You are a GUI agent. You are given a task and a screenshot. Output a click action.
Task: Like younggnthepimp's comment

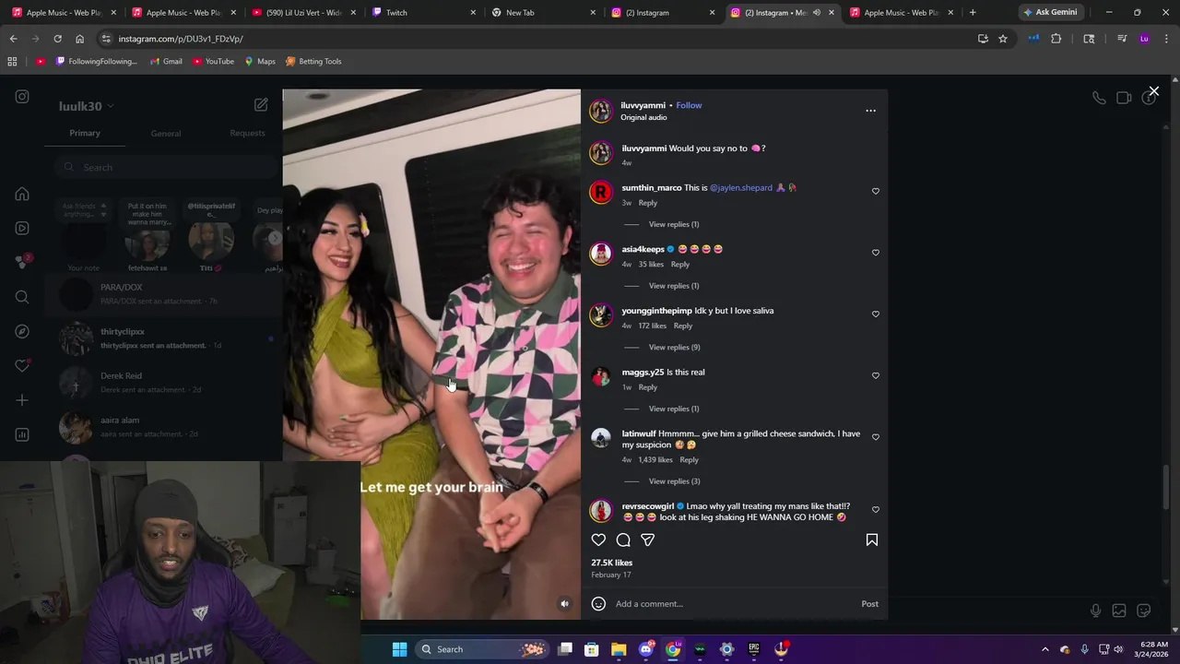(876, 314)
